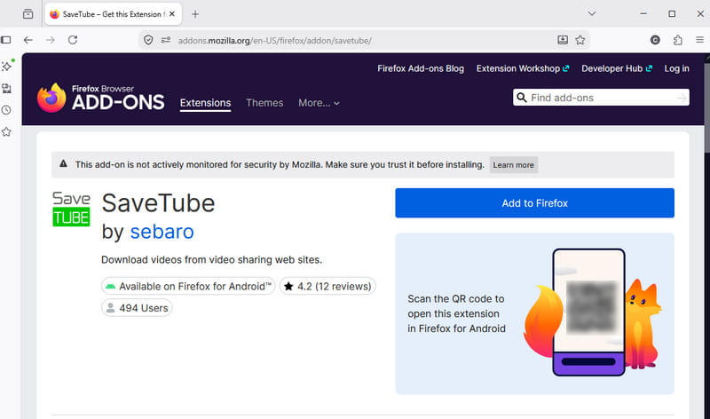The width and height of the screenshot is (710, 419).
Task: Open the Extensions puzzle-piece menu
Action: (677, 40)
